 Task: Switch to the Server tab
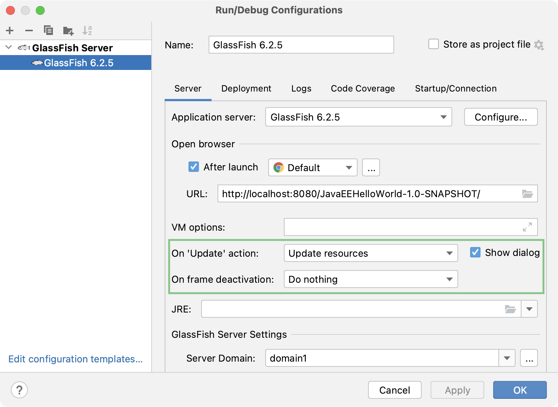point(188,89)
